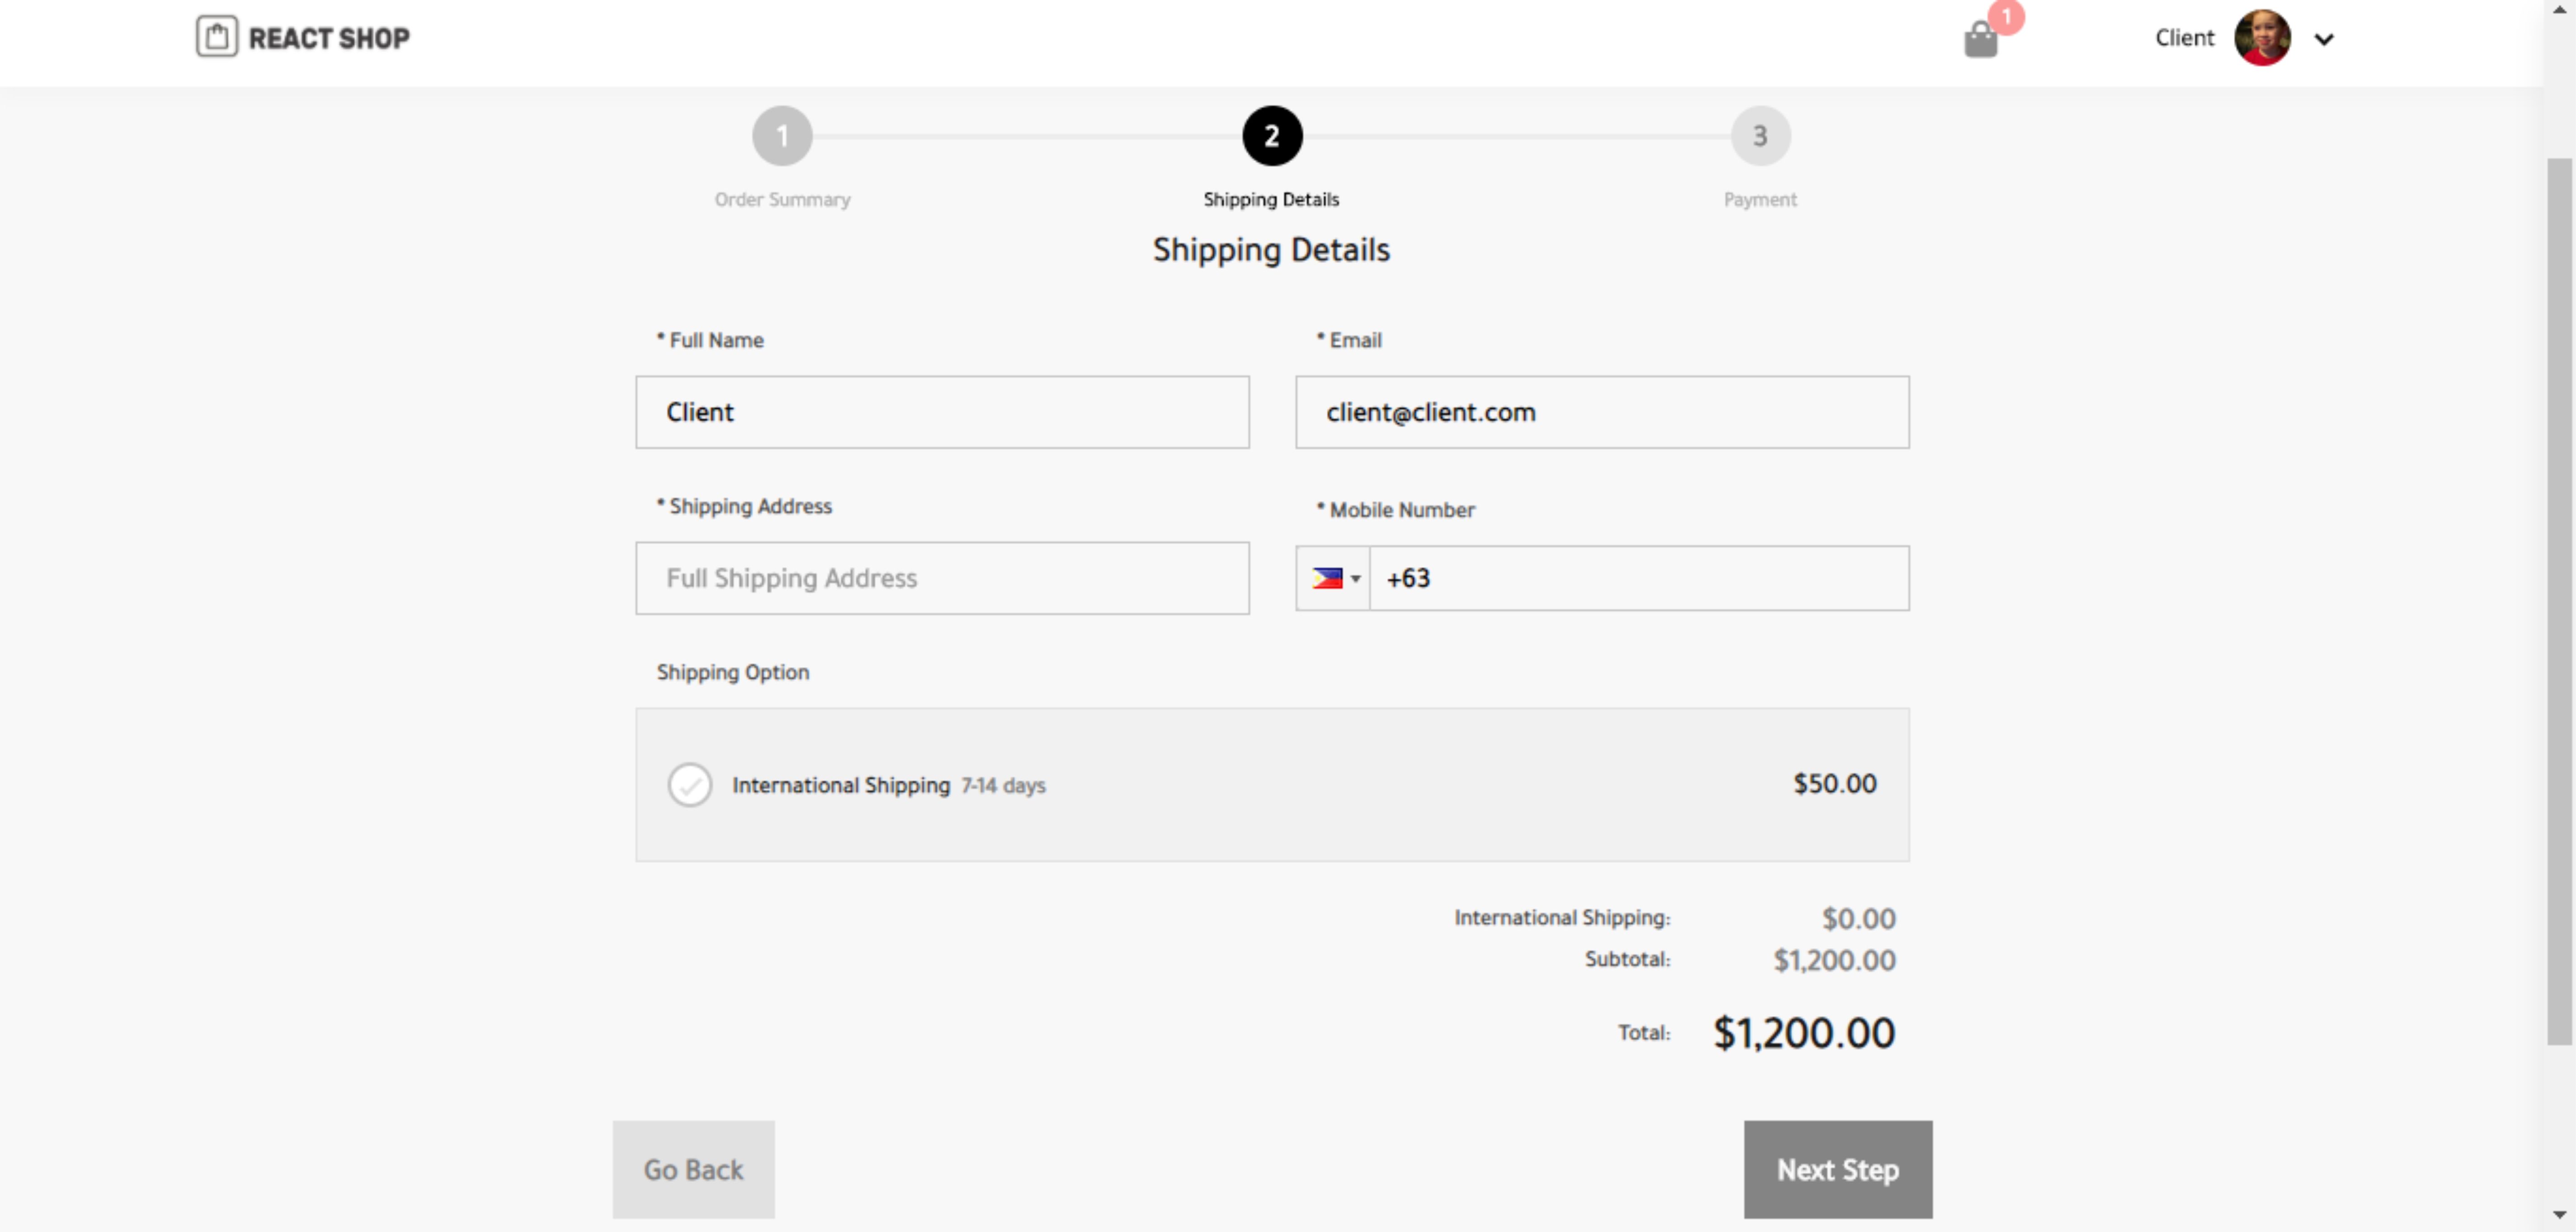Viewport: 2576px width, 1232px height.
Task: Click the Order Summary step label
Action: (782, 200)
